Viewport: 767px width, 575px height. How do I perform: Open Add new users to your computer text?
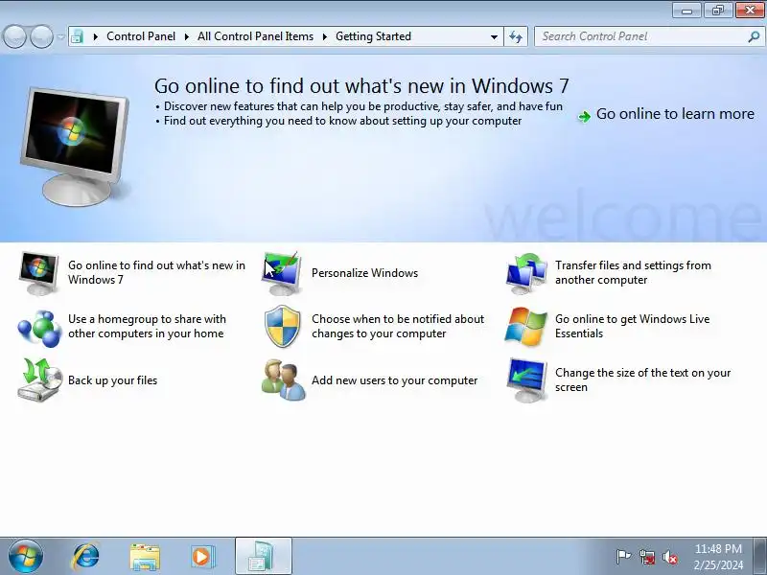coord(394,380)
